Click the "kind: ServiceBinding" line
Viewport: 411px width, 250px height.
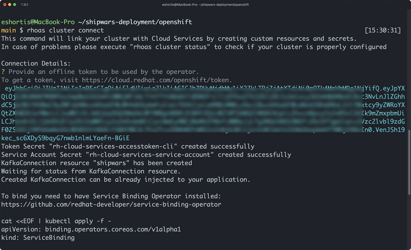point(38,237)
